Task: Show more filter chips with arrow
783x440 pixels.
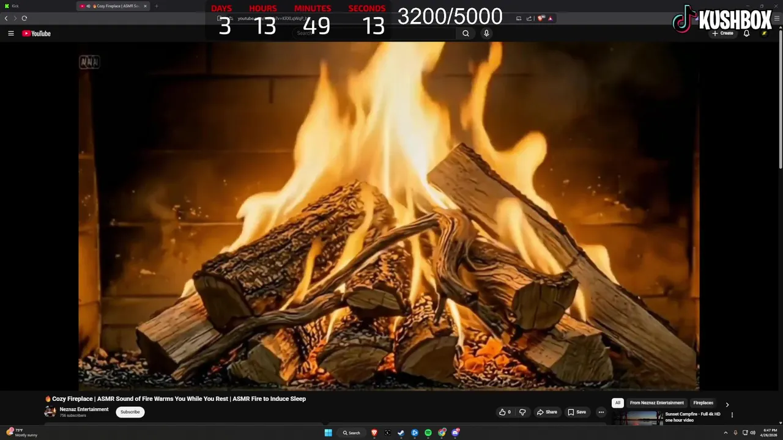Action: [727, 404]
